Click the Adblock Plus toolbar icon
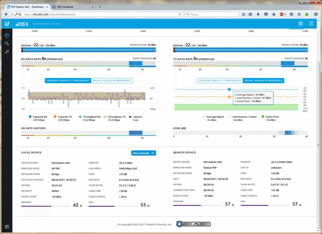This screenshot has width=322, height=234. [281, 14]
